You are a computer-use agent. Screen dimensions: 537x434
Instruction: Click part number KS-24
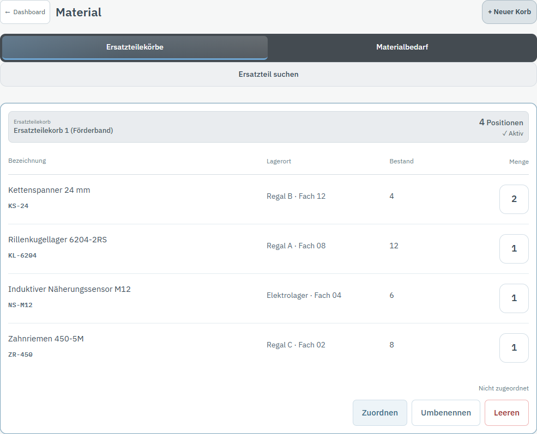pos(18,206)
